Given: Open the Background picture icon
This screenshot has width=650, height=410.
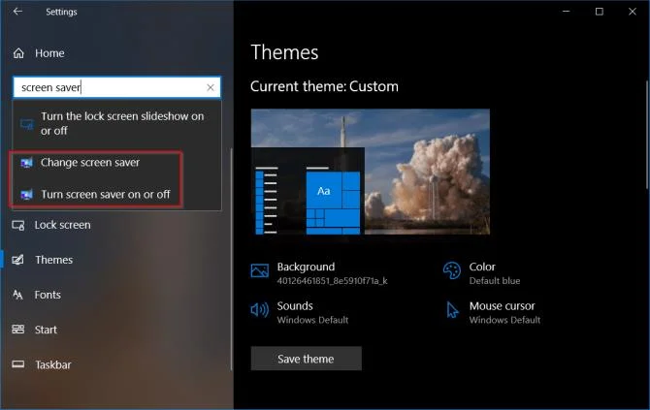Looking at the screenshot, I should pos(260,270).
